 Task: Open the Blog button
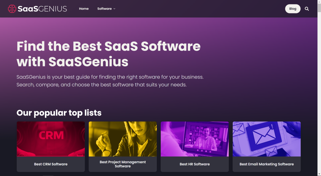[x=293, y=9]
